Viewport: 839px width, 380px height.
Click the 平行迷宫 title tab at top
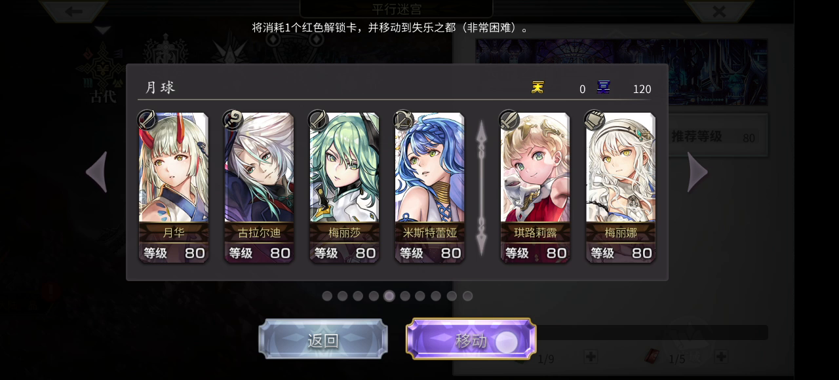[x=397, y=9]
